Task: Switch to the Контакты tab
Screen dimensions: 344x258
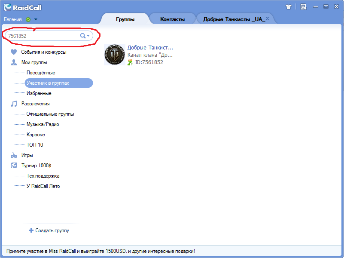Action: click(172, 19)
